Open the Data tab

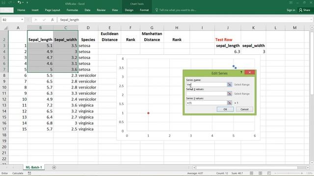tap(87, 10)
